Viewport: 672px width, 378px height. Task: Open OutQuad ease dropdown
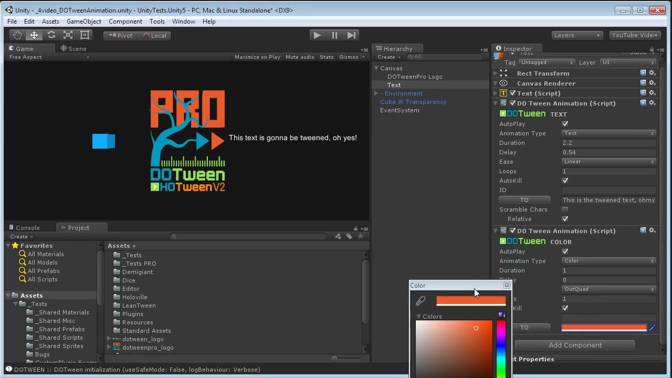tap(609, 289)
